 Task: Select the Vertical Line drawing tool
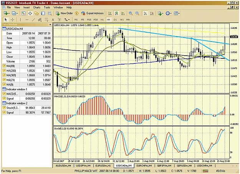20,20
